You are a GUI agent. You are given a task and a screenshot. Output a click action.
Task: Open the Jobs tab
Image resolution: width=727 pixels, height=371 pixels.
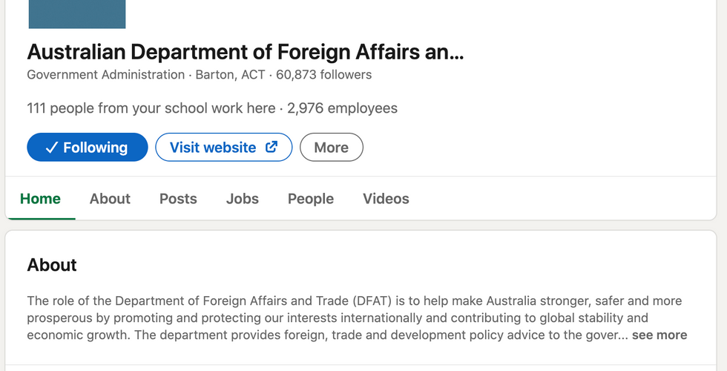[x=243, y=199]
